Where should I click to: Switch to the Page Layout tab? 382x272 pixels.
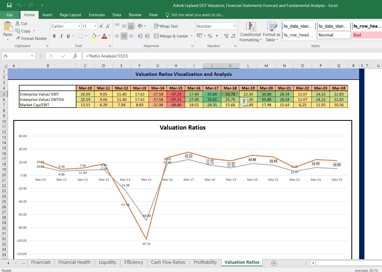coord(70,15)
